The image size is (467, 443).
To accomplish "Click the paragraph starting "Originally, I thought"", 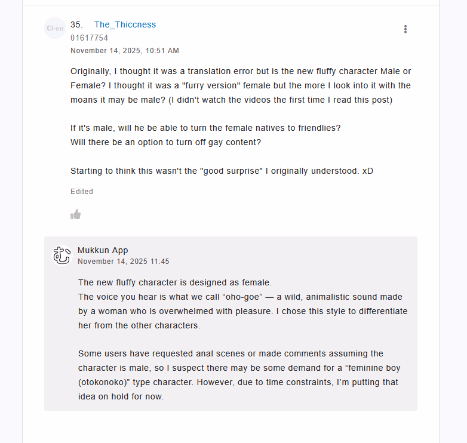I will [240, 85].
